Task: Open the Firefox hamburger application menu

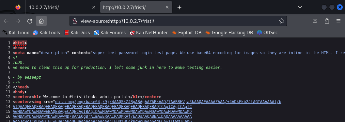Action: pos(338,21)
